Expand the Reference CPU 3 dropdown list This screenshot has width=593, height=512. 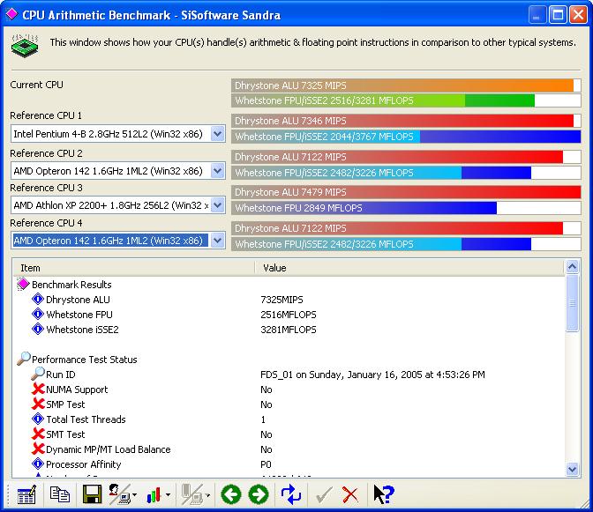(217, 205)
